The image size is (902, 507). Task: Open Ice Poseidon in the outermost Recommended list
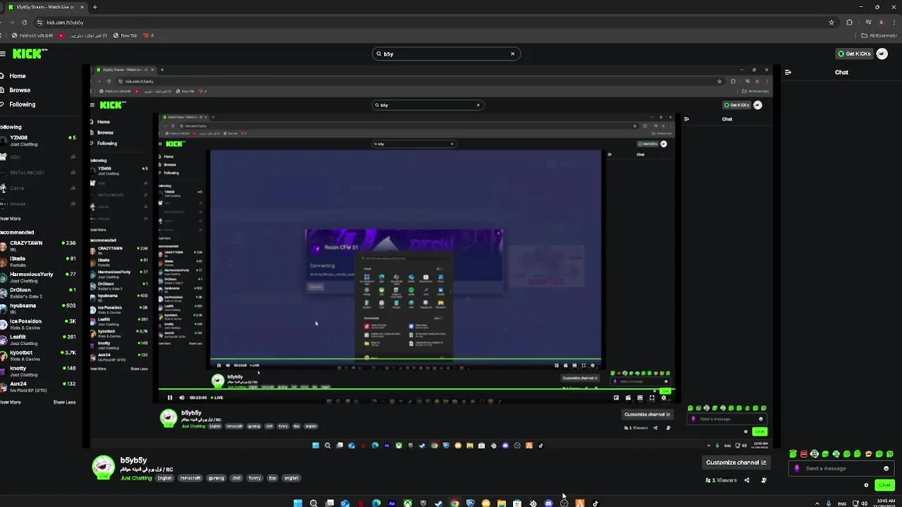tap(38, 324)
